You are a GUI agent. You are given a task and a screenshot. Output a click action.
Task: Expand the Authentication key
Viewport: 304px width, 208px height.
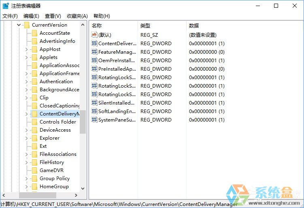[x=27, y=82]
